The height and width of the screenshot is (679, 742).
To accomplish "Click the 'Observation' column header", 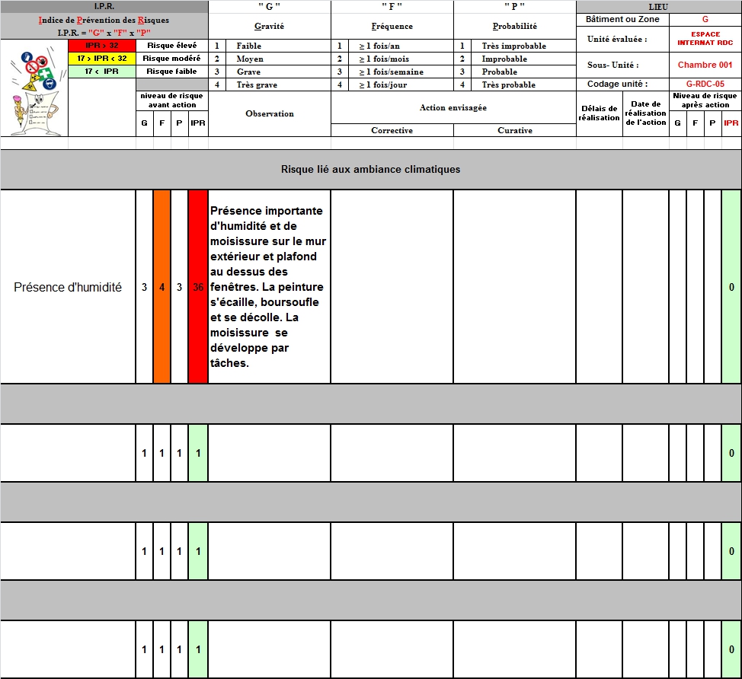I will point(270,113).
